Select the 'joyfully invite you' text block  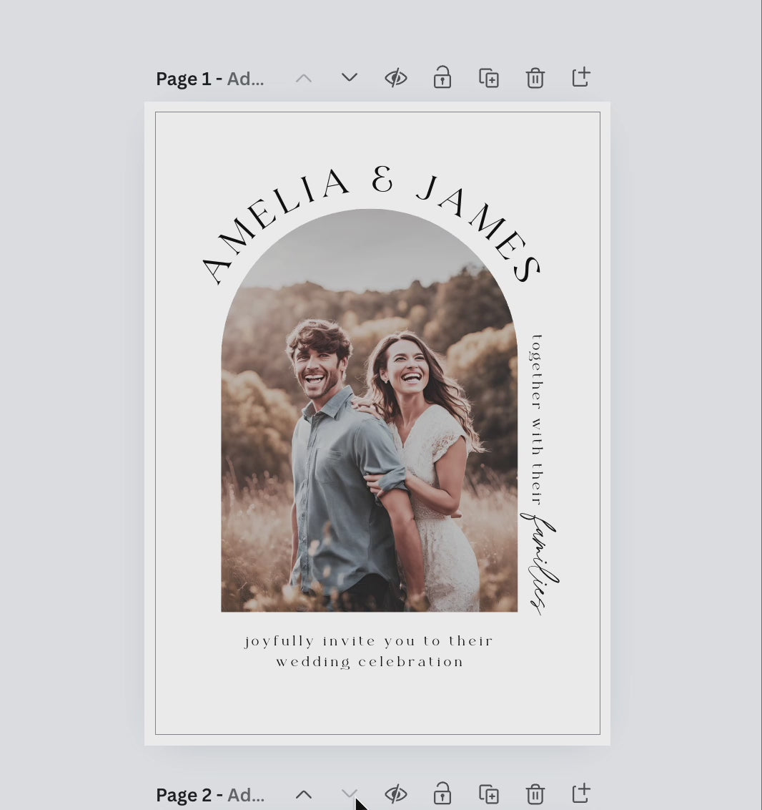click(369, 651)
